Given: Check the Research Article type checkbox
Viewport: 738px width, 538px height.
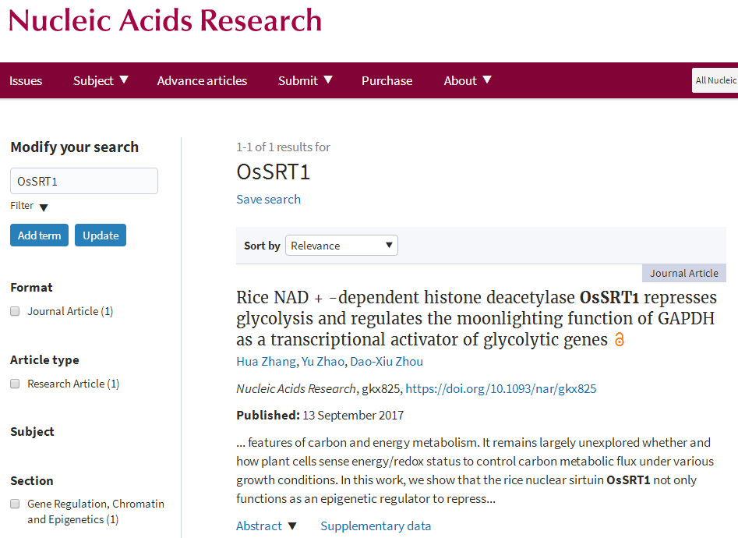Looking at the screenshot, I should [x=15, y=384].
